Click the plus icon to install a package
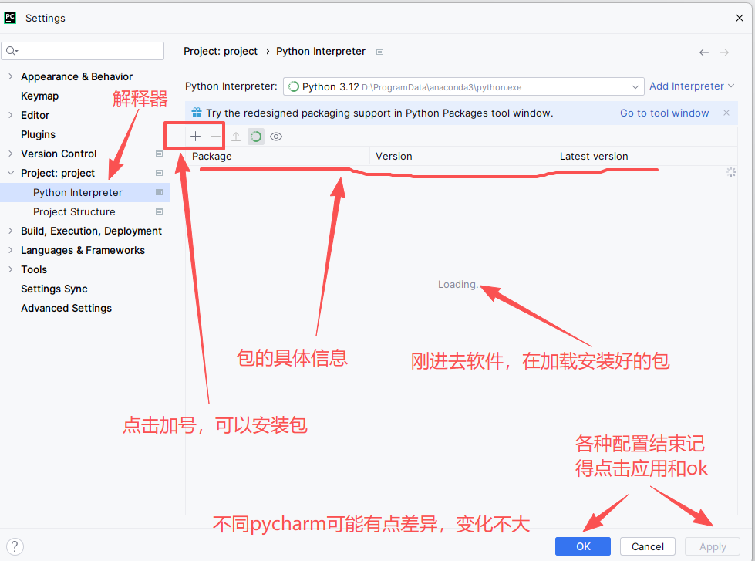755x561 pixels. 195,137
